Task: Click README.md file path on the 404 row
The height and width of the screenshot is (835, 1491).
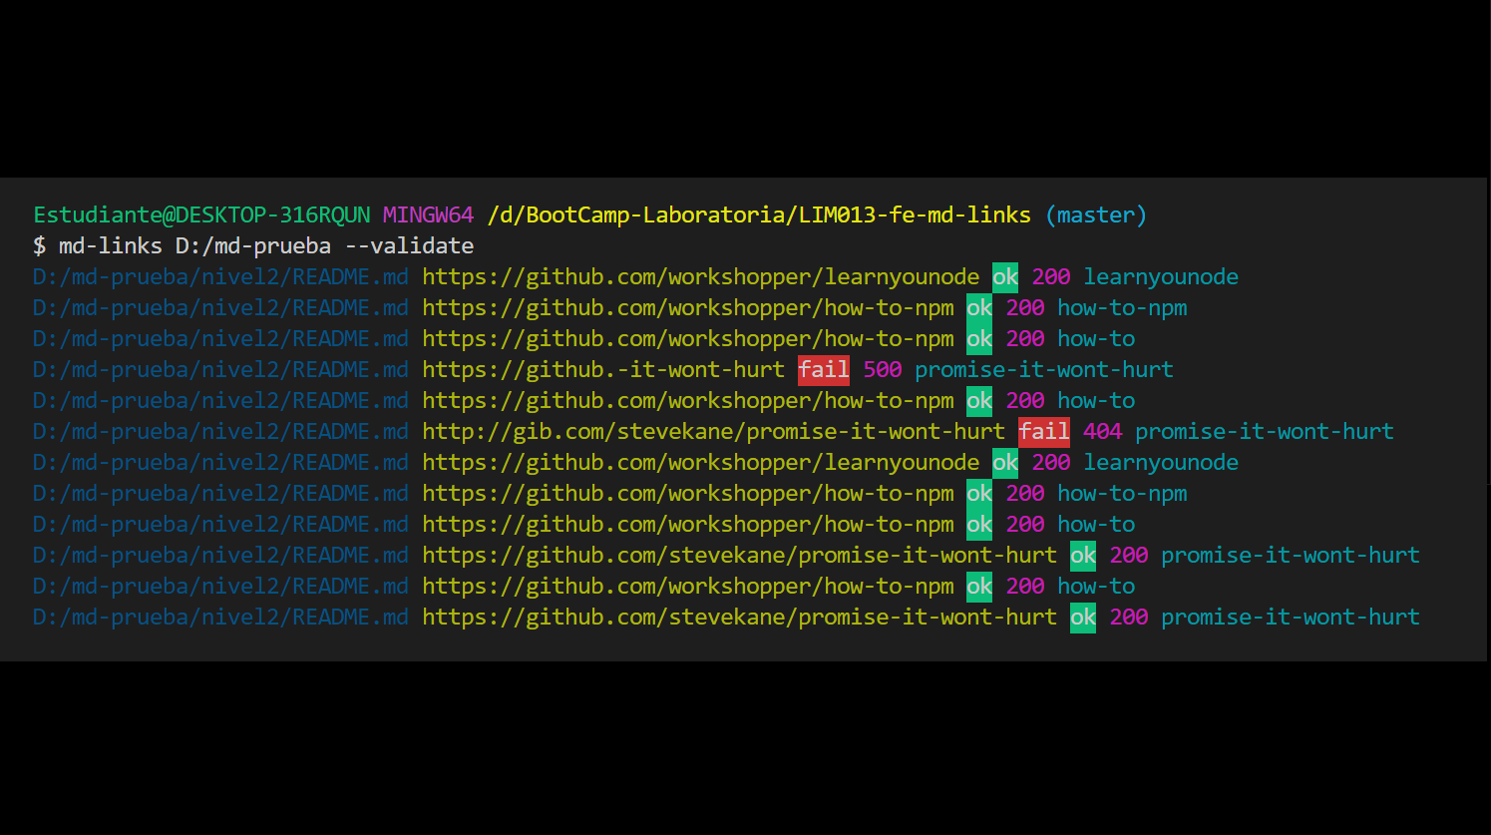Action: pos(220,431)
